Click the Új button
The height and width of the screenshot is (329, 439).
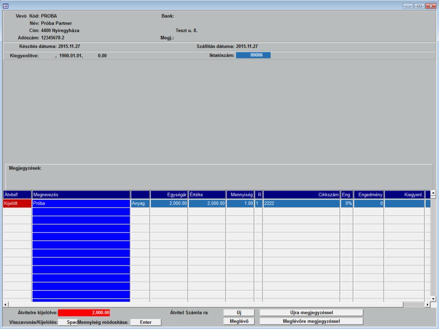[x=239, y=312]
